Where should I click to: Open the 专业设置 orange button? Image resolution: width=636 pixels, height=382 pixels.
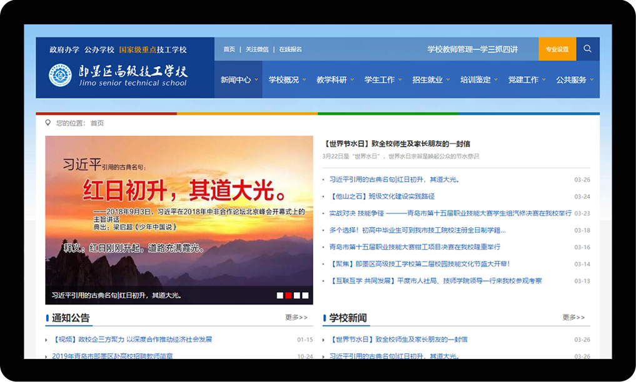coord(557,49)
